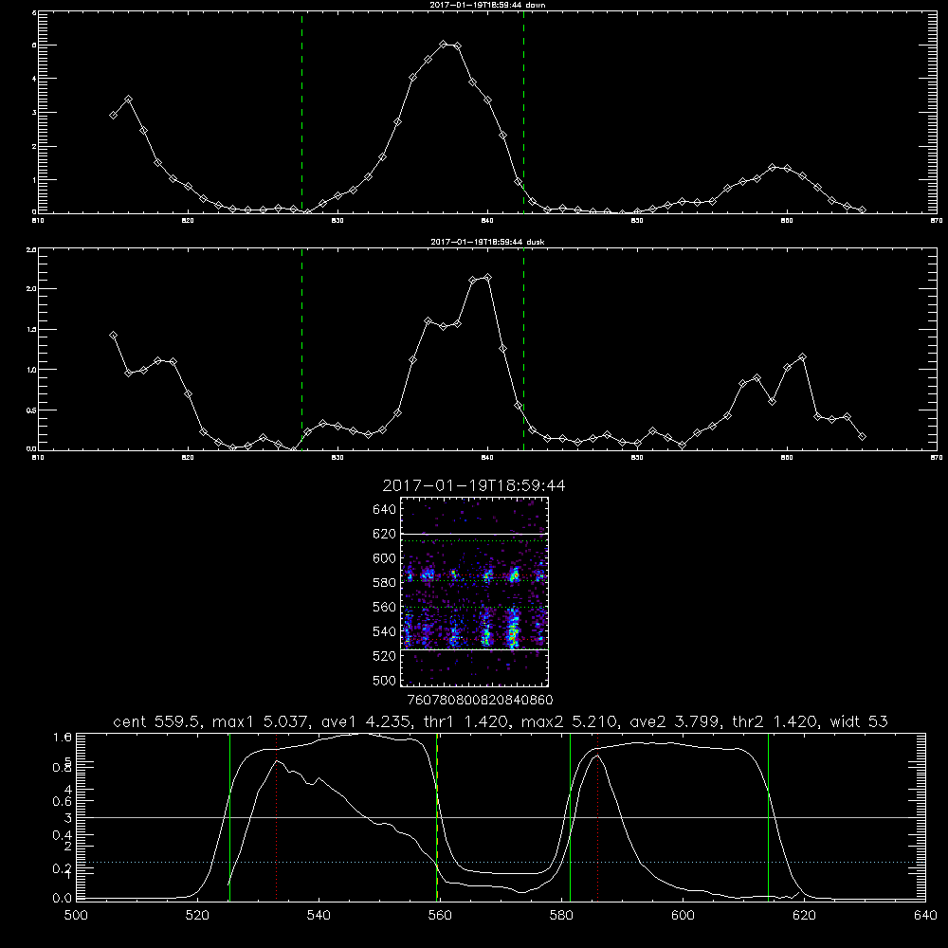Select the 'thr2 1.420' statistic
Viewport: 948px width, 948px height.
[775, 721]
